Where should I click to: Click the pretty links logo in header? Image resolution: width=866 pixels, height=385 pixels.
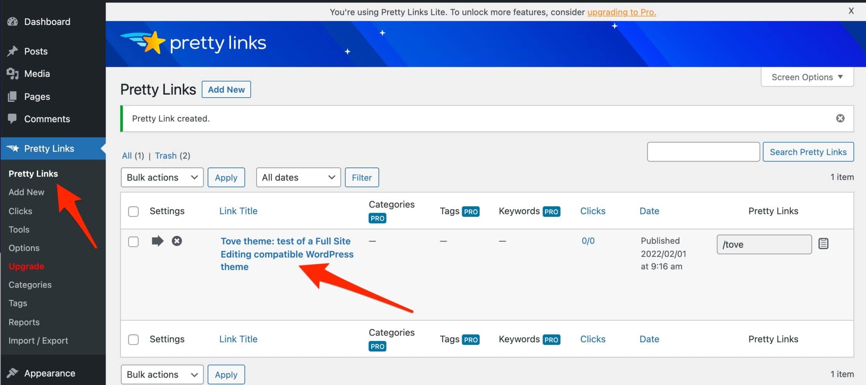(x=194, y=43)
